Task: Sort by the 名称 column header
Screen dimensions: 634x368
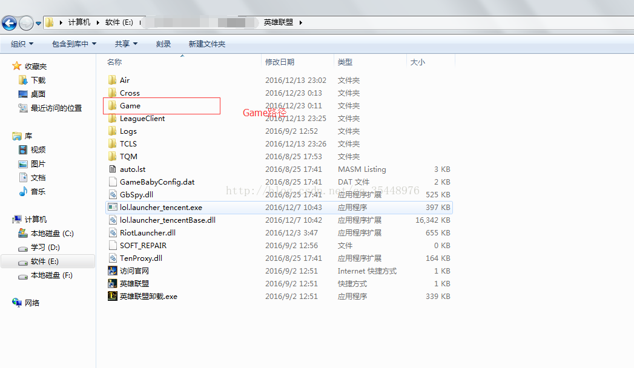Action: 114,62
